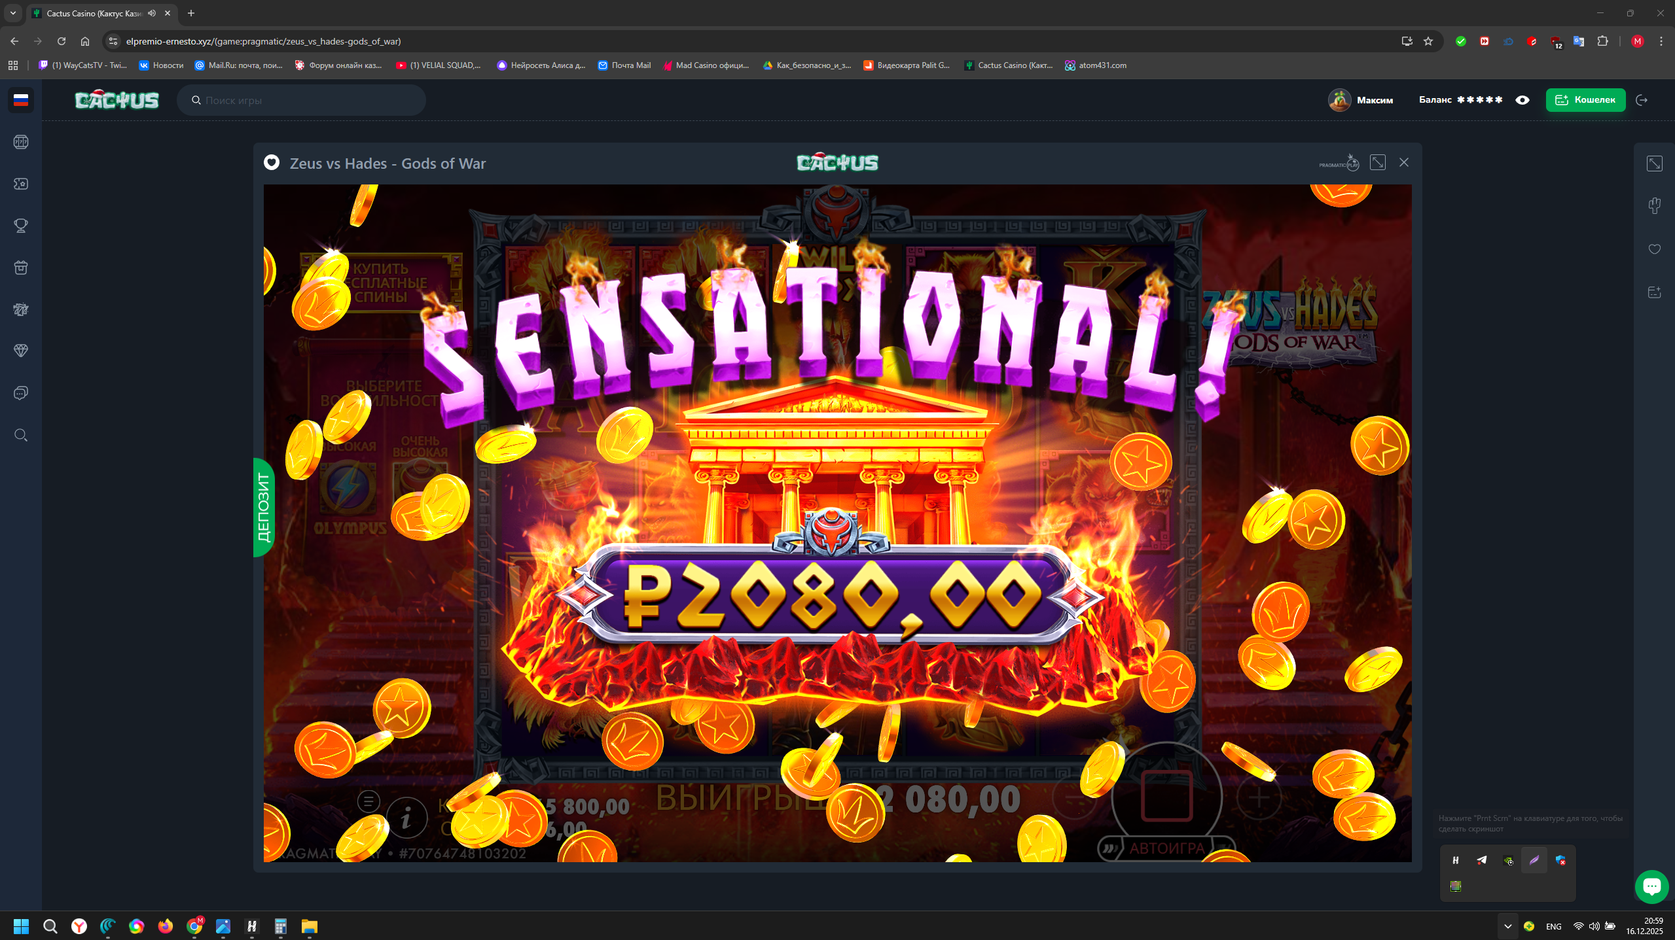Viewport: 1675px width, 940px height.
Task: Open the browser tab search dropdown arrow
Action: click(12, 13)
